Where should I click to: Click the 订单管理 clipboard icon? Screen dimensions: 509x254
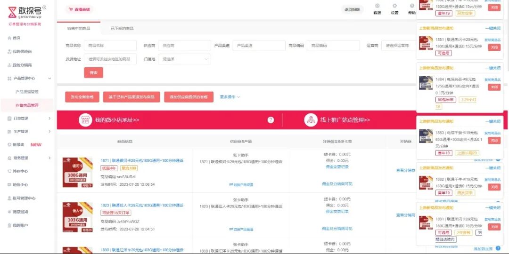pos(9,118)
